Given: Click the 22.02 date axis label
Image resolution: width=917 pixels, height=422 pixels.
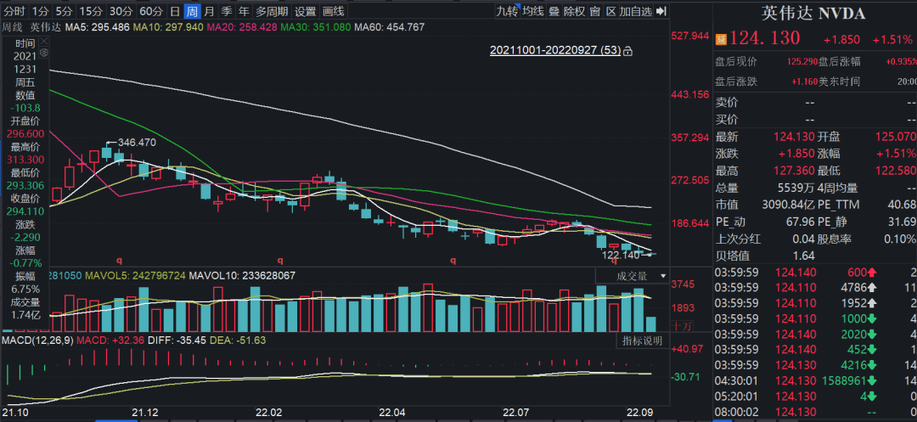Looking at the screenshot, I should coord(269,413).
